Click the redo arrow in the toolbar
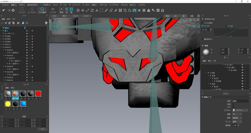Viewport: 251px width, 133px height. [x=8, y=10]
